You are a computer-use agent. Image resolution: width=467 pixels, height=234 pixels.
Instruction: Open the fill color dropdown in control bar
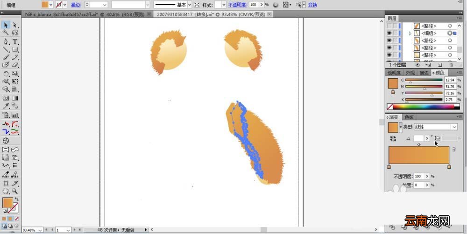[x=50, y=5]
